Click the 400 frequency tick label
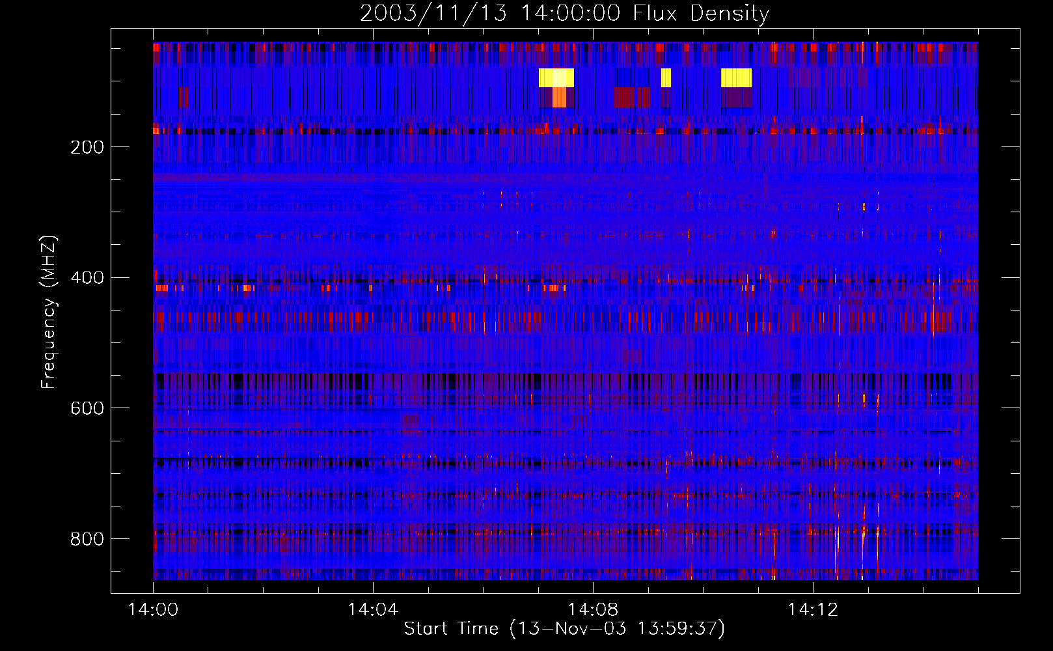This screenshot has height=651, width=1053. tap(87, 278)
